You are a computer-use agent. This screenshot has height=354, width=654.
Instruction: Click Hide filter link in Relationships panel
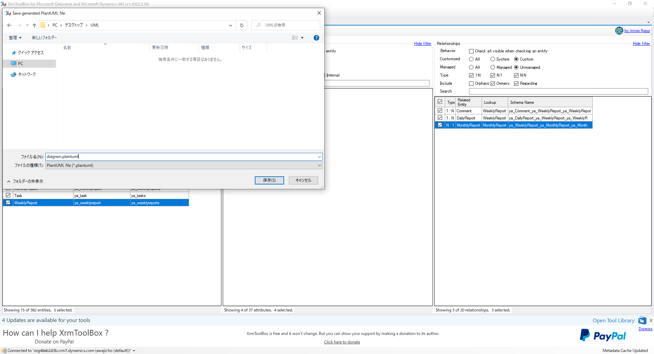pos(641,44)
